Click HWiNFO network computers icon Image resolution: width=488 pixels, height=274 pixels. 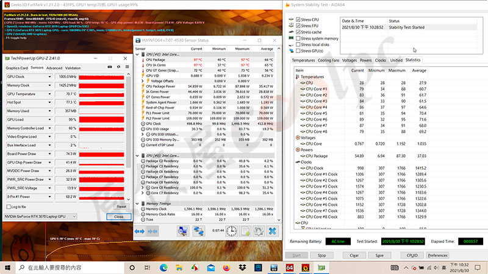tap(198, 231)
